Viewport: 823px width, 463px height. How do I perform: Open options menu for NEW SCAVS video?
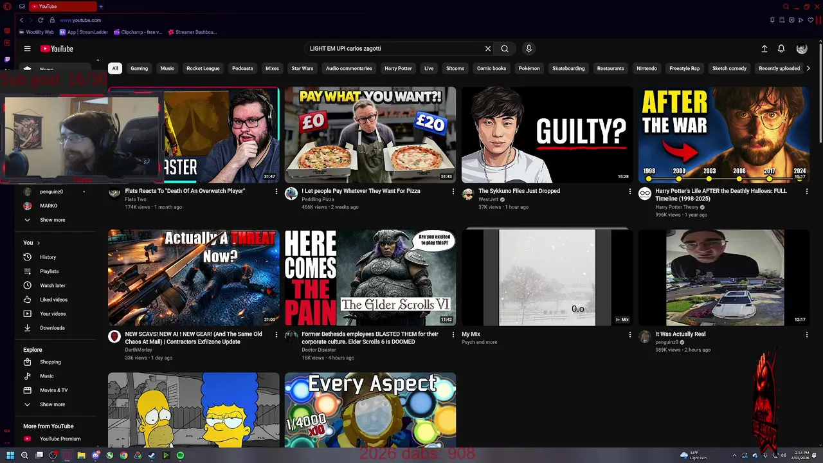(276, 335)
